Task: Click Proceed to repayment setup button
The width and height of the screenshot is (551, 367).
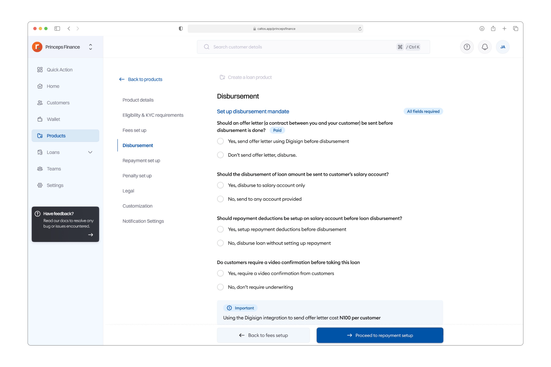Action: point(380,335)
